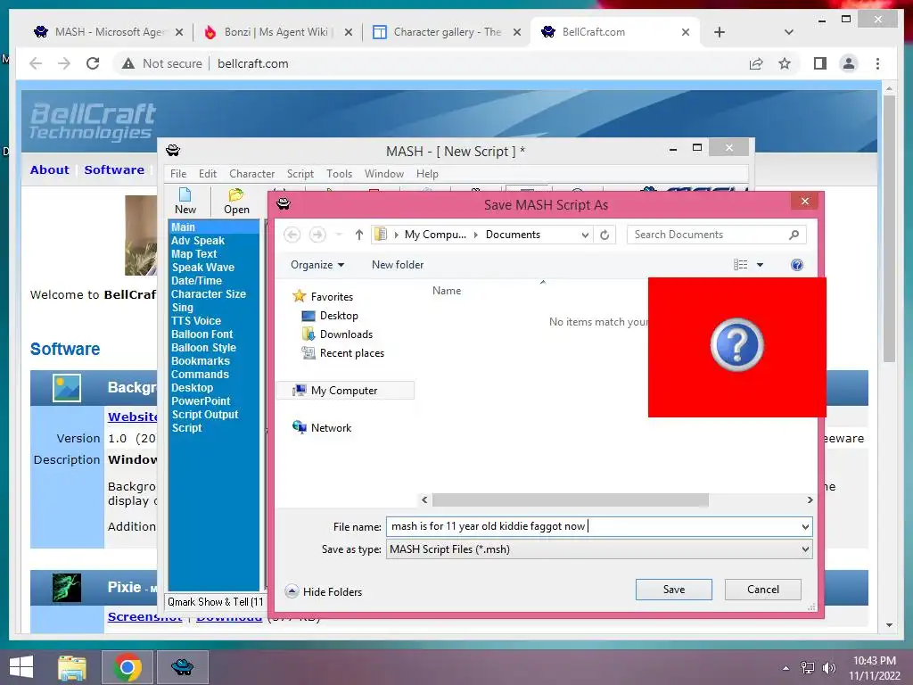
Task: Click the volume speaker tray icon
Action: (x=828, y=668)
